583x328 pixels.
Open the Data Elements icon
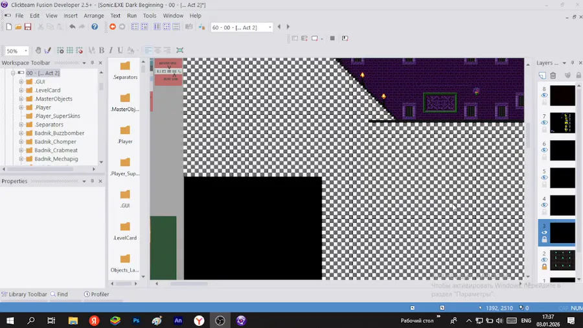pos(189,27)
